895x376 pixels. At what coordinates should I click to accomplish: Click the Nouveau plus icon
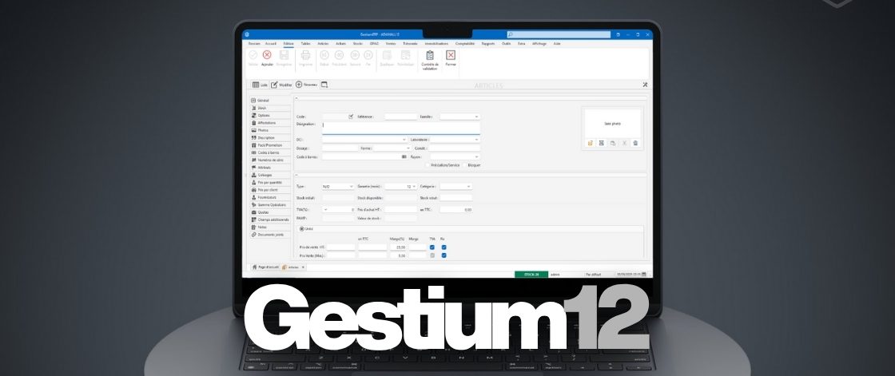(299, 84)
